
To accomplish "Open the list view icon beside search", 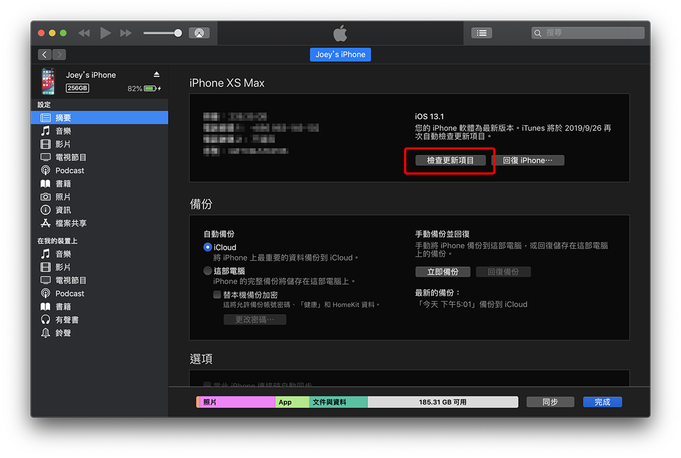I will (481, 33).
